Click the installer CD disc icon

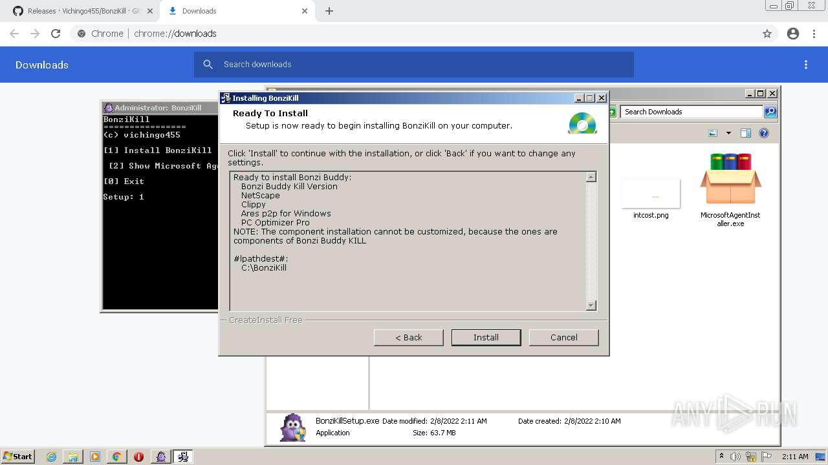[582, 123]
